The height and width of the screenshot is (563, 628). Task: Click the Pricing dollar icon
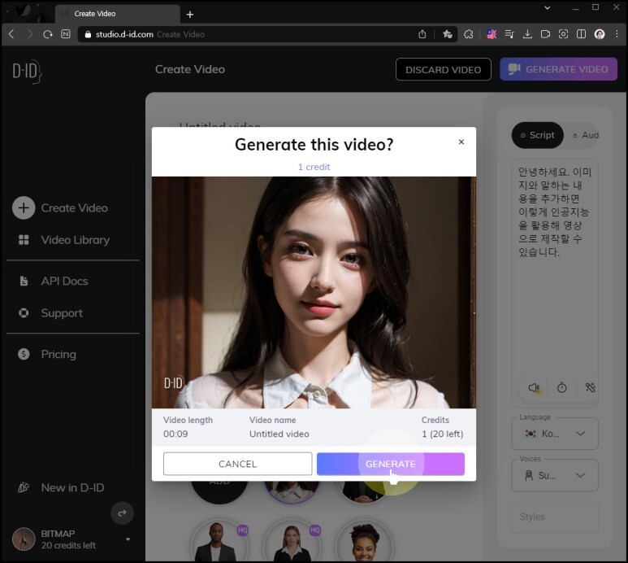point(24,354)
